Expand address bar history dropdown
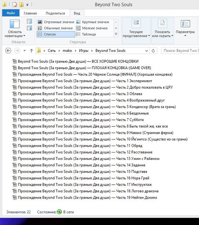199x225 pixels. click(146, 51)
